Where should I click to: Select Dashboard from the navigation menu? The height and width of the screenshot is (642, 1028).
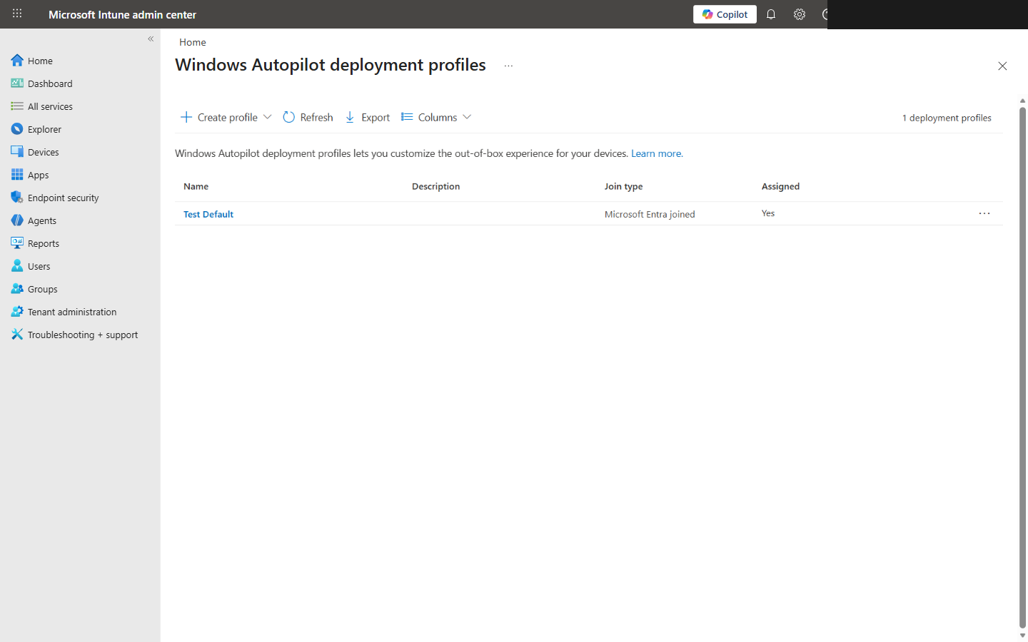pyautogui.click(x=49, y=83)
